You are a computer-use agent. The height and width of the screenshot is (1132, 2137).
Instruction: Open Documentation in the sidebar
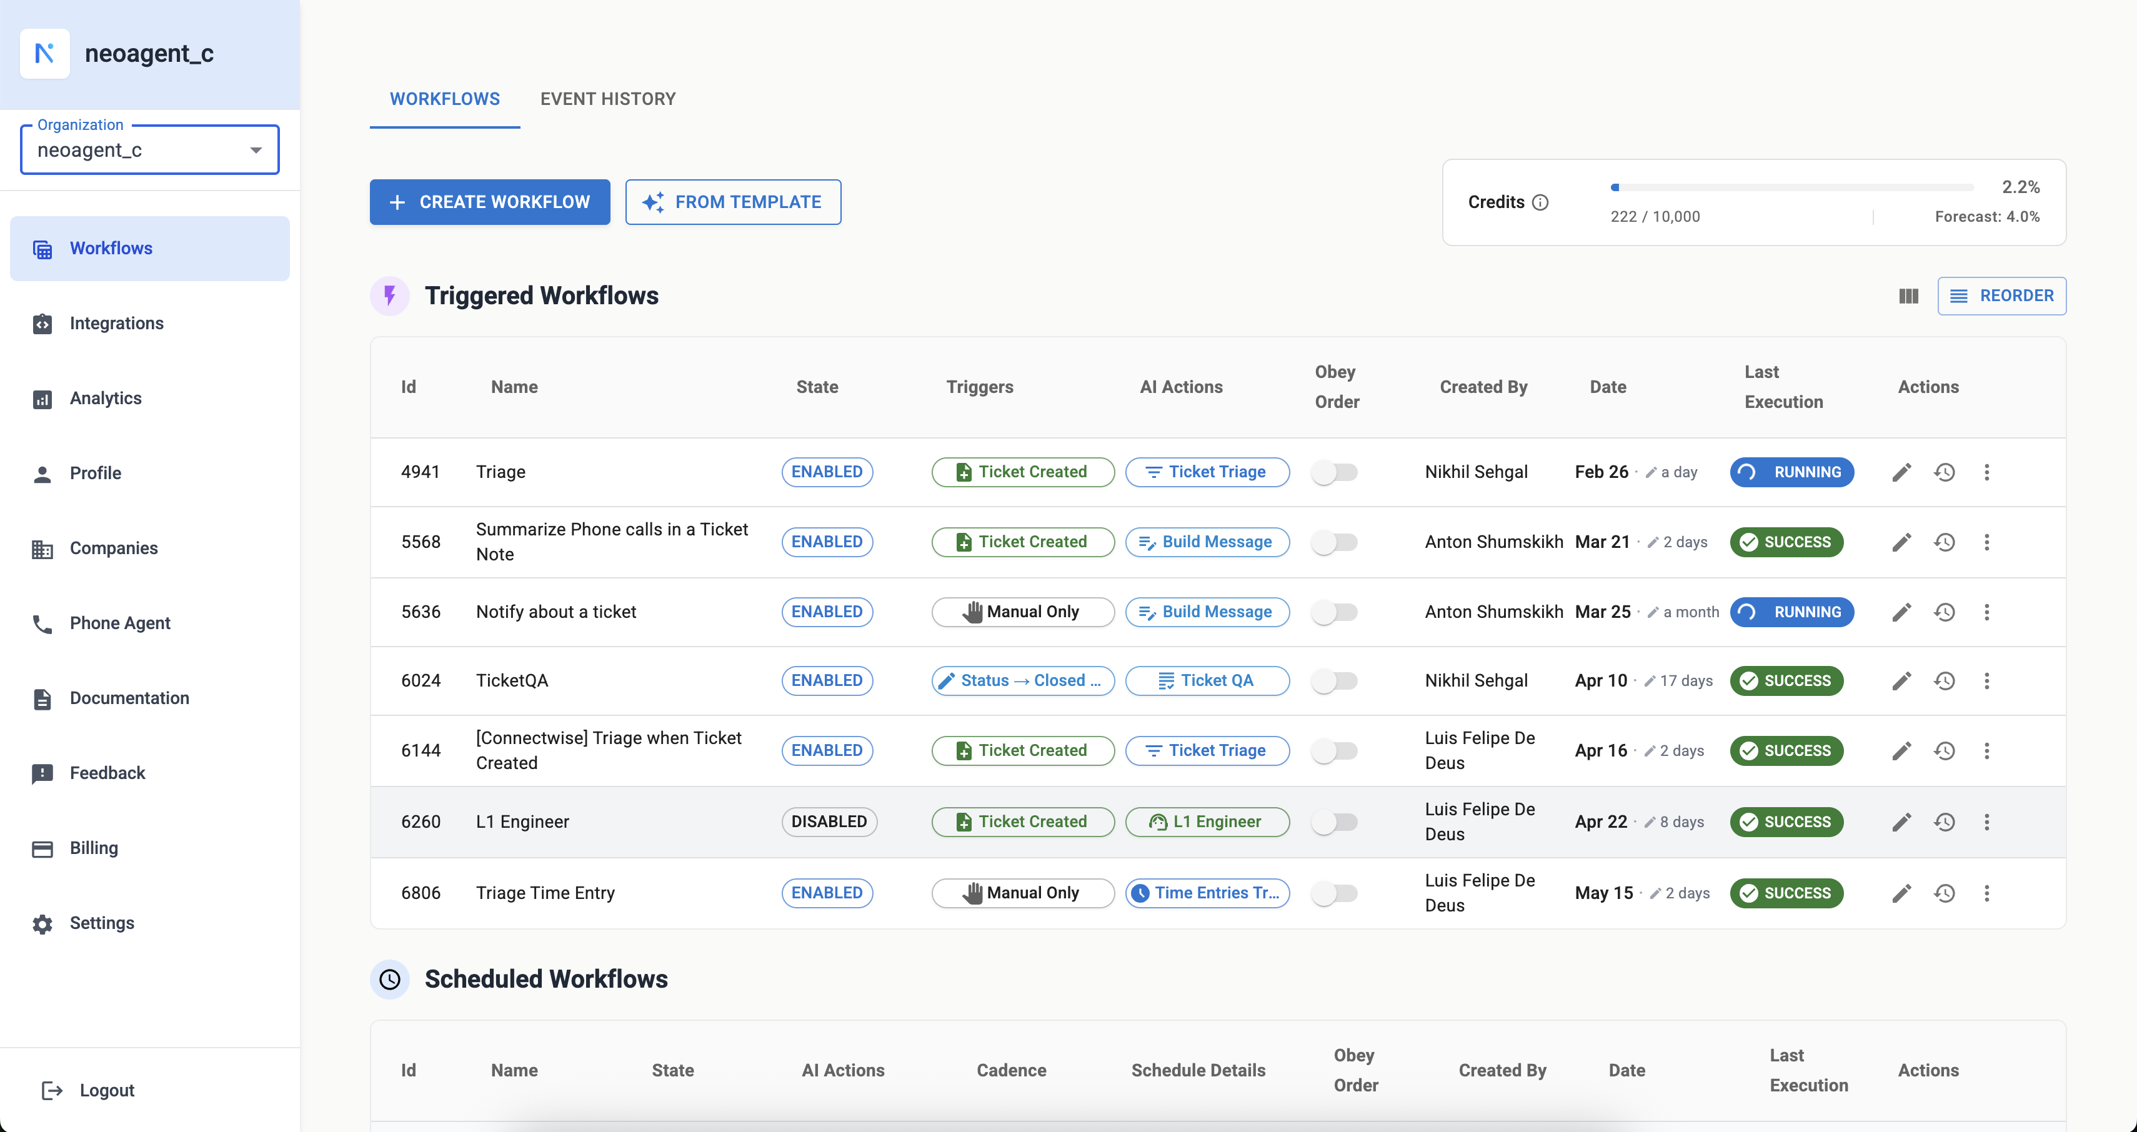(x=149, y=698)
